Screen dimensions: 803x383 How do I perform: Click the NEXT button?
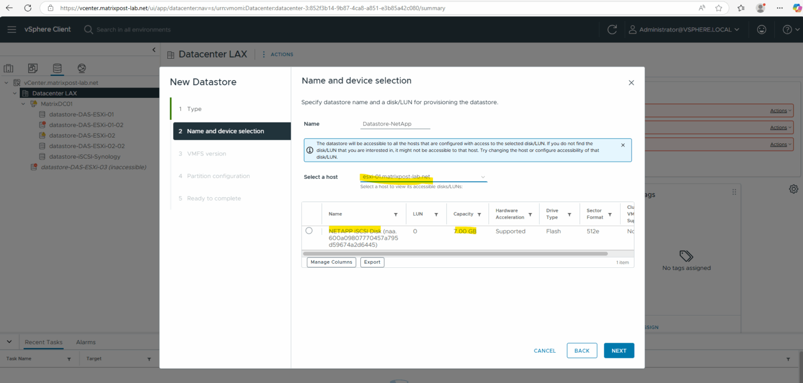coord(619,351)
